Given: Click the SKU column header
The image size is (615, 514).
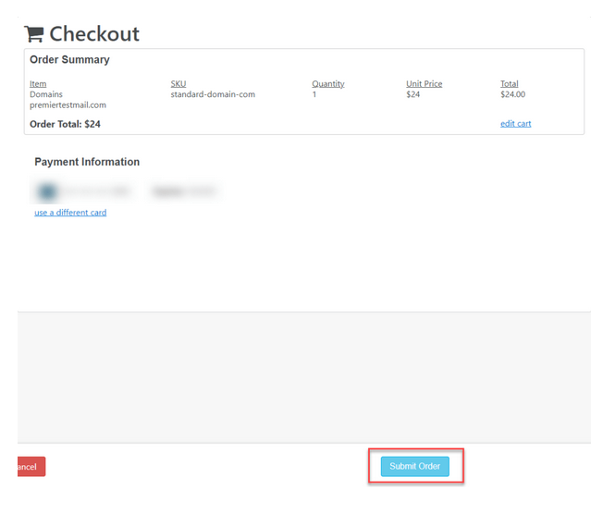Looking at the screenshot, I should pos(178,84).
